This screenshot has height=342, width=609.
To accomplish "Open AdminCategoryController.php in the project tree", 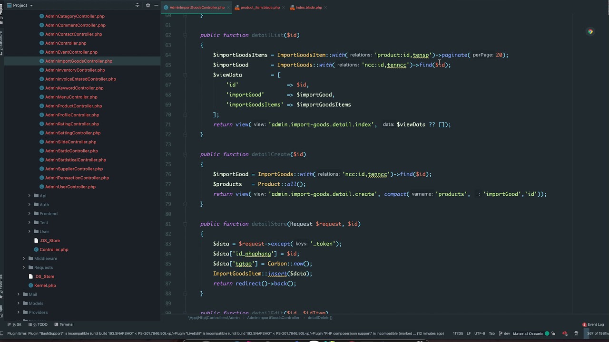I will click(x=75, y=16).
